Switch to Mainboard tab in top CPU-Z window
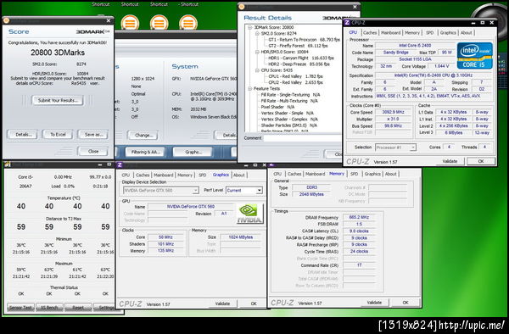This screenshot has width=509, height=334. [x=390, y=33]
